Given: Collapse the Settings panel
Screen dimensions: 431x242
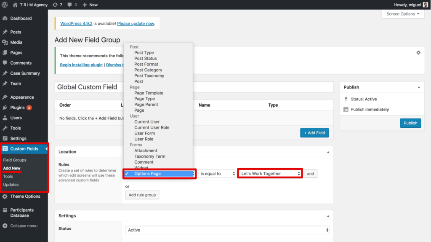Looking at the screenshot, I should pos(328,216).
